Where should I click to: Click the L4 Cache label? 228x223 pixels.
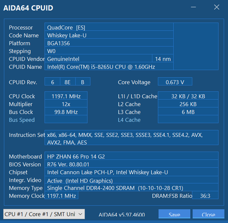[129, 120]
